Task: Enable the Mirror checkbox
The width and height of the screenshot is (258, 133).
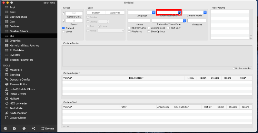Action: click(x=64, y=32)
